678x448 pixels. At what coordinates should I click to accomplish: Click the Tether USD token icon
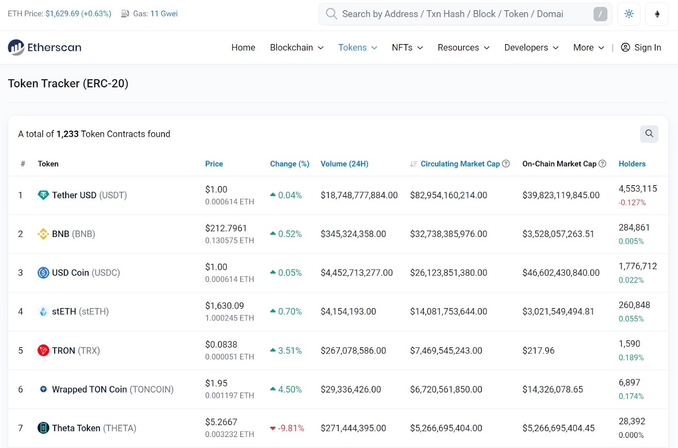pyautogui.click(x=43, y=195)
